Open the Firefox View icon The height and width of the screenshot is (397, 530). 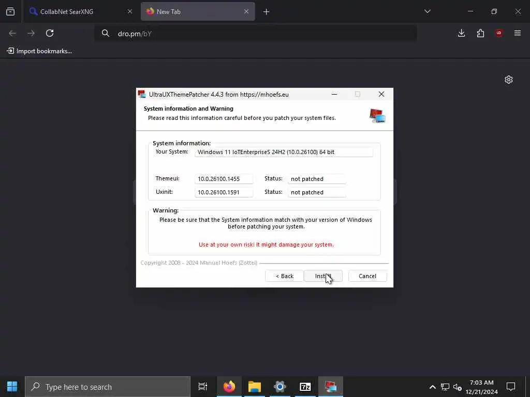tap(10, 11)
